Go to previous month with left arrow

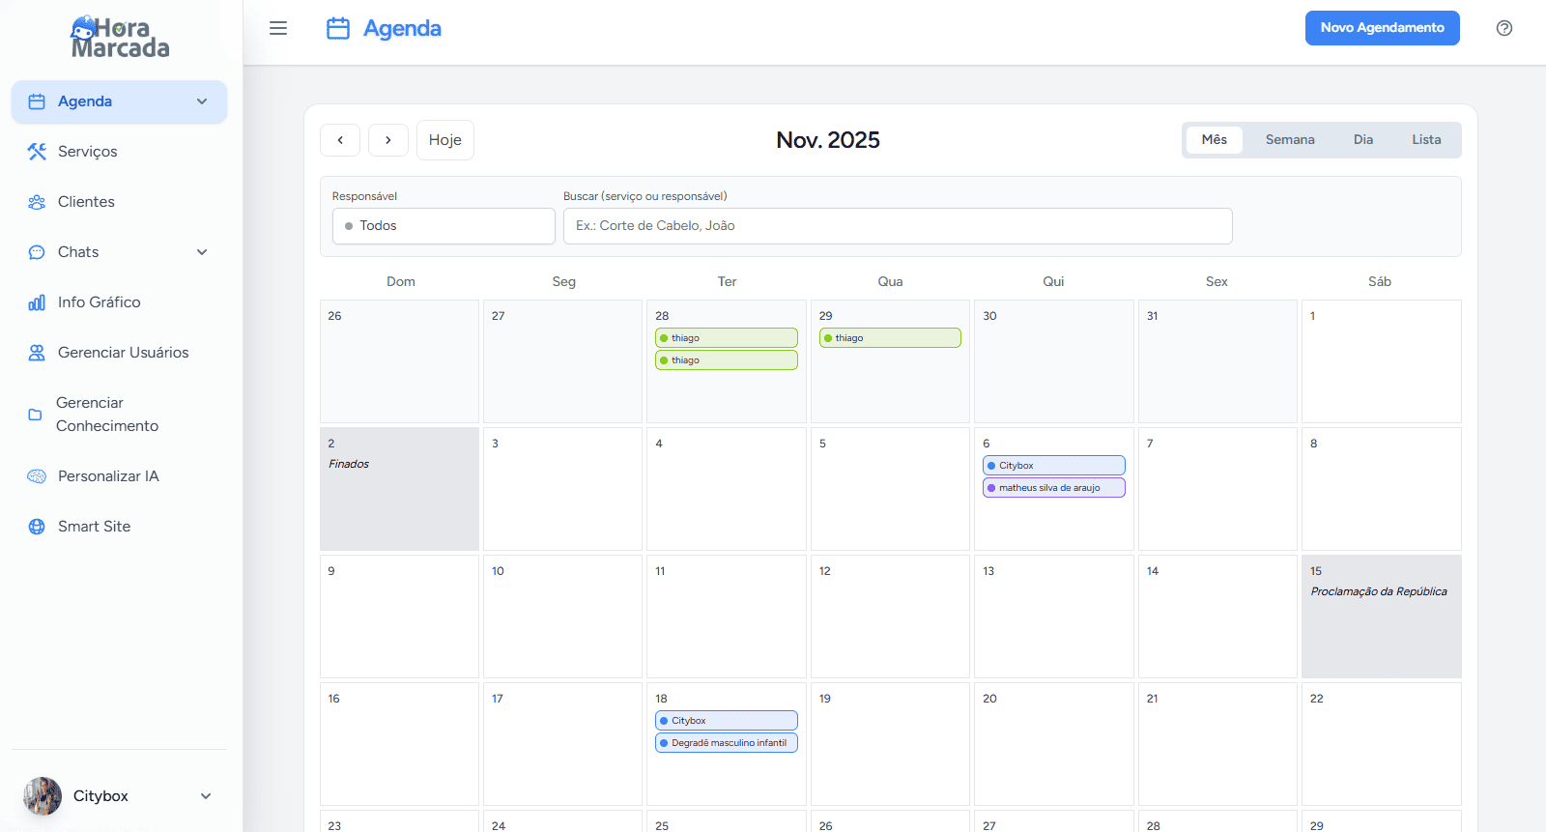click(340, 140)
